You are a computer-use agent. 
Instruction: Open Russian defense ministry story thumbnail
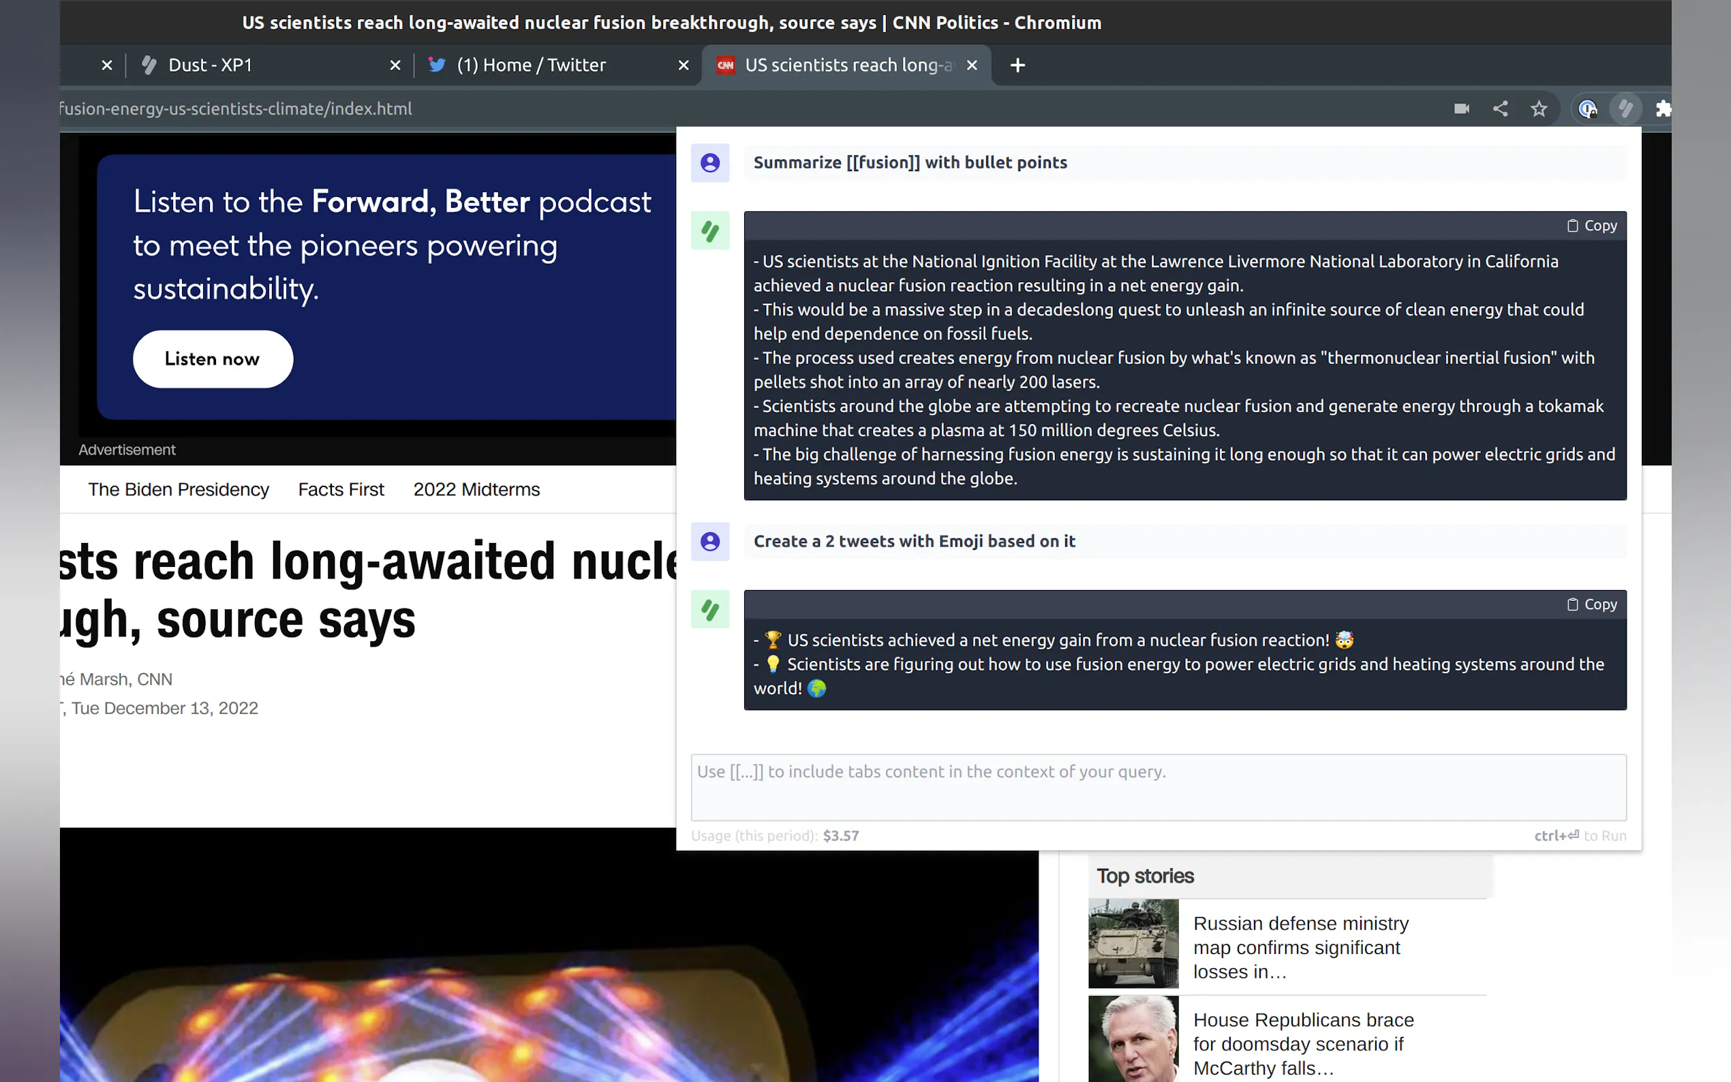(x=1133, y=943)
